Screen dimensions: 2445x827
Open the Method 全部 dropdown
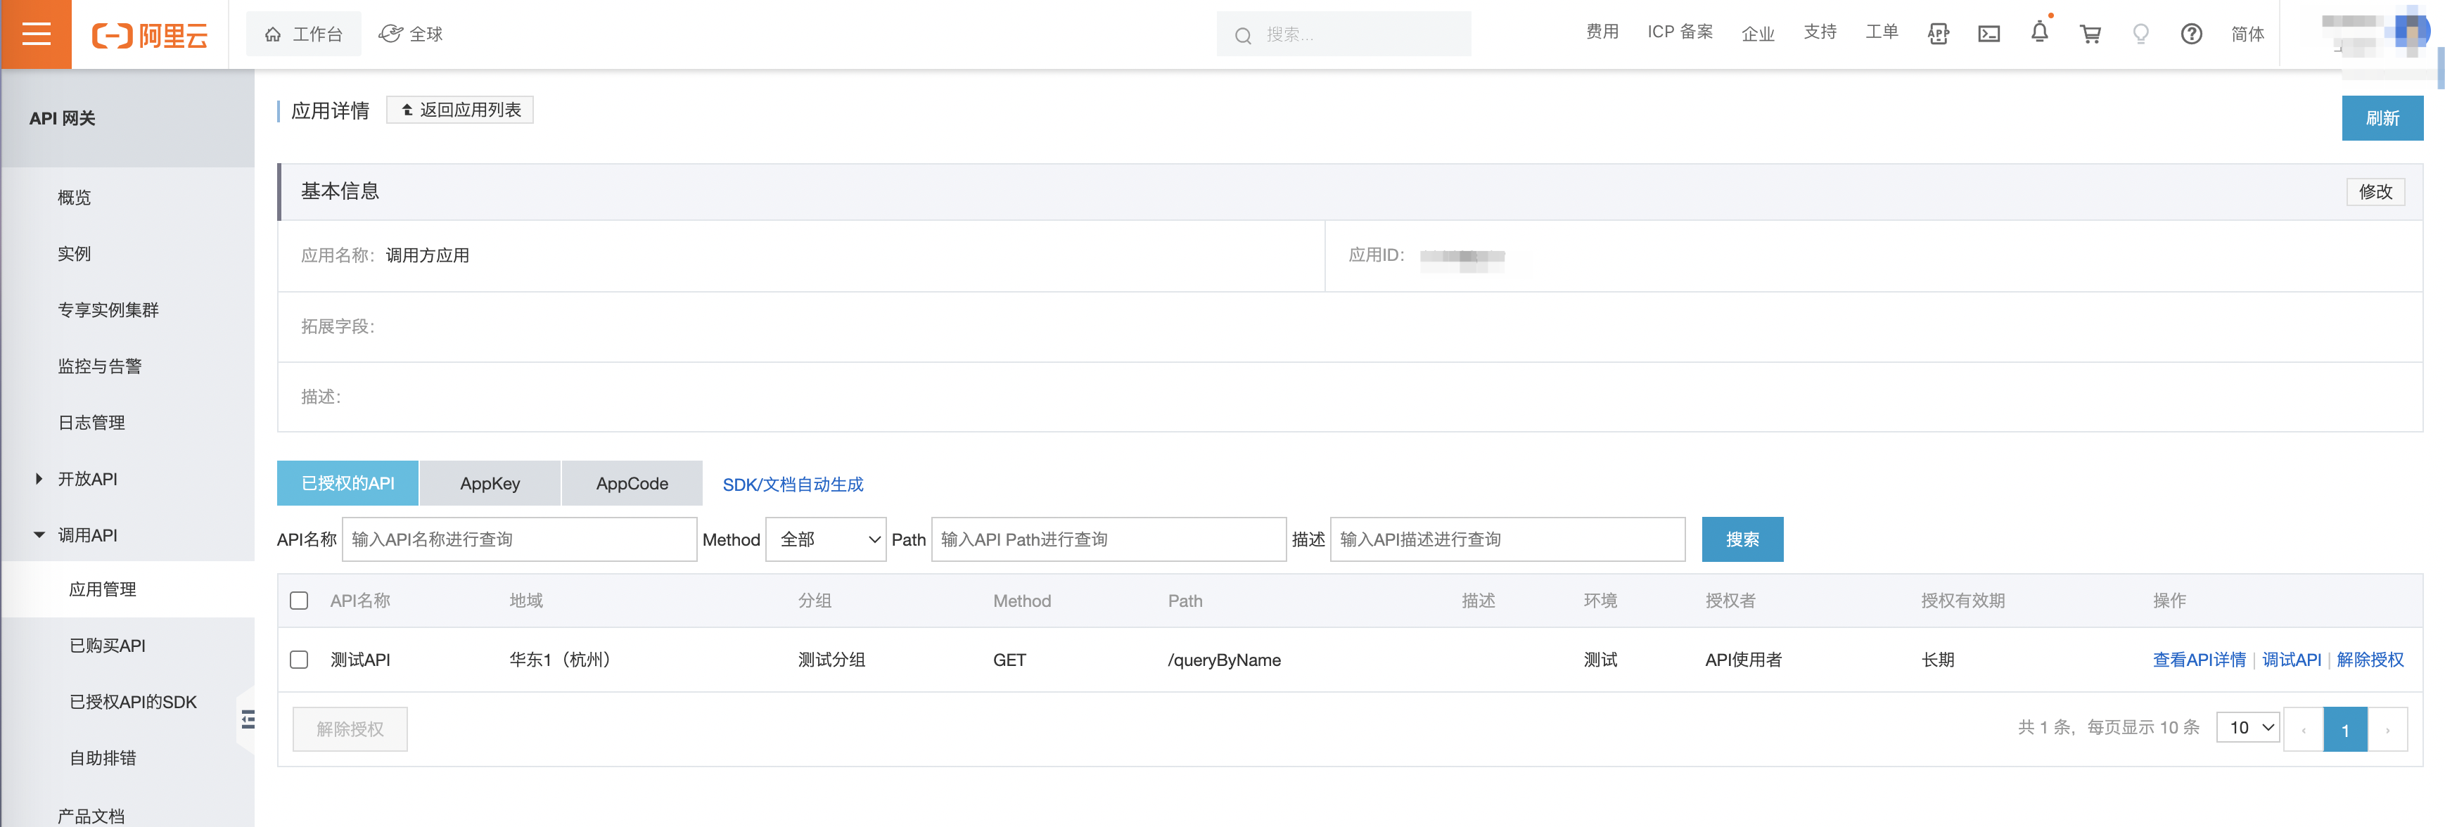click(x=826, y=539)
